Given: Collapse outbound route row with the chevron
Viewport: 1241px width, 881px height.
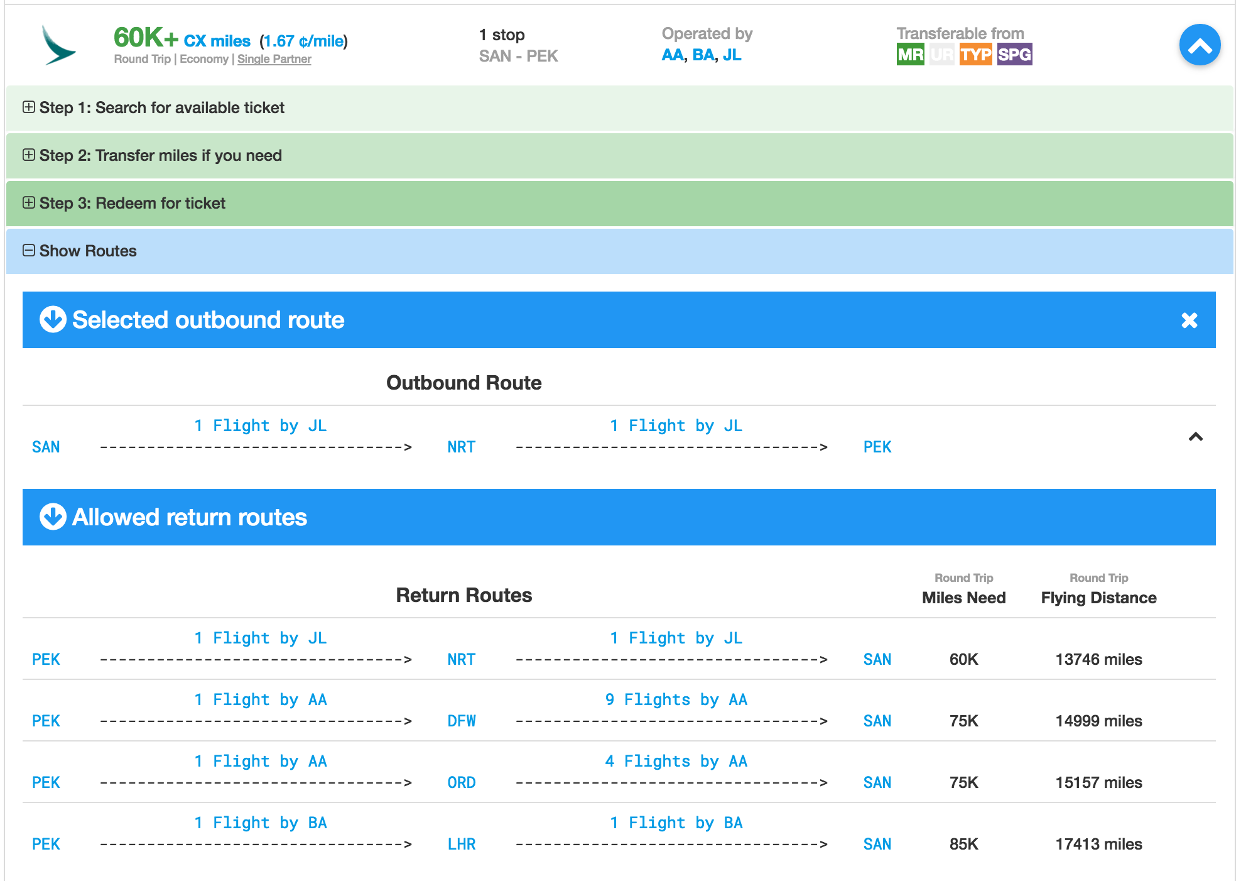Looking at the screenshot, I should click(x=1195, y=437).
